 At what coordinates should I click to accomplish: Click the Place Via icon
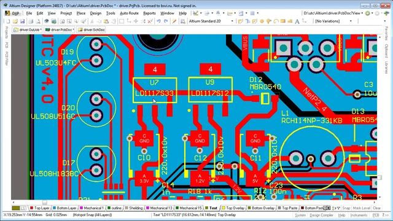(x=269, y=21)
